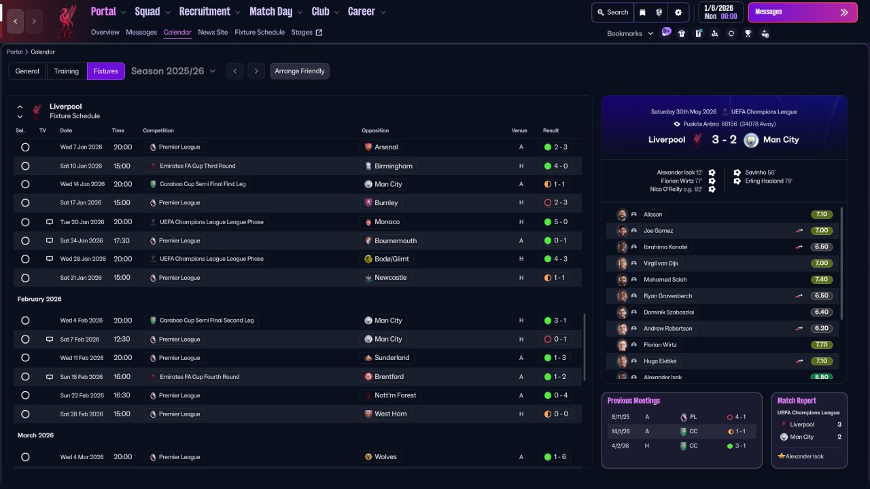The height and width of the screenshot is (489, 870).
Task: Select the Monaco Champions League fixture
Action: click(25, 222)
